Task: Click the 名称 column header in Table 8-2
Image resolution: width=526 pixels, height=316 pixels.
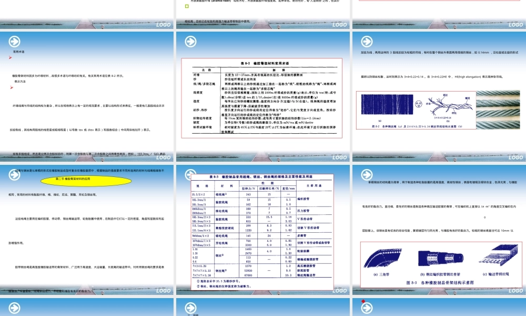Action: pos(206,70)
